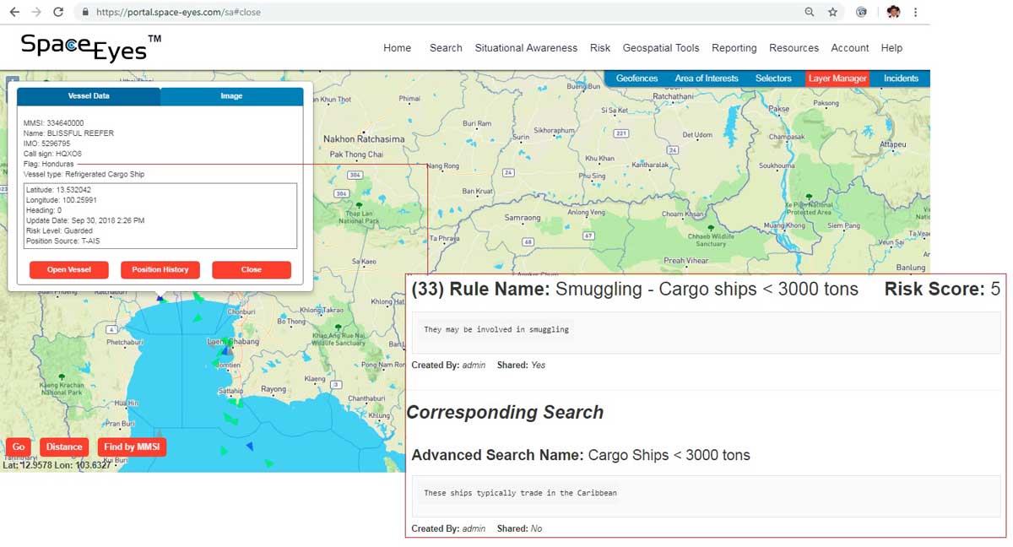Click the browser back arrow

click(x=14, y=13)
